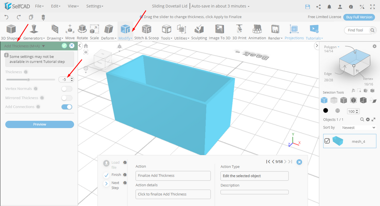Toggle the Vertex Normals switch

pyautogui.click(x=67, y=89)
